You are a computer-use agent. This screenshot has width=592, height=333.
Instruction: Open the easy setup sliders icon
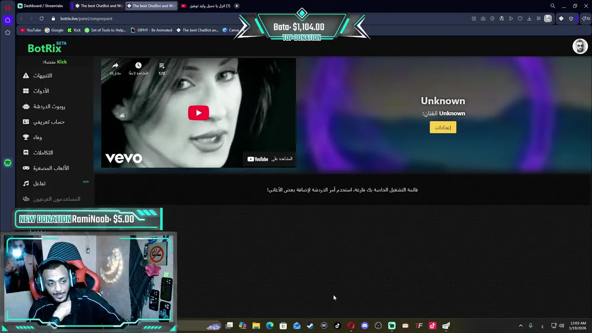tap(538, 18)
